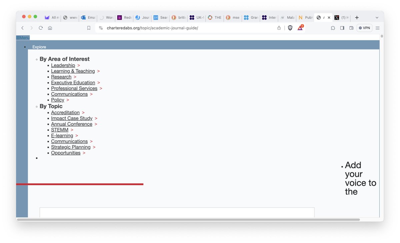Reload the current page
The image size is (400, 243).
tap(41, 28)
